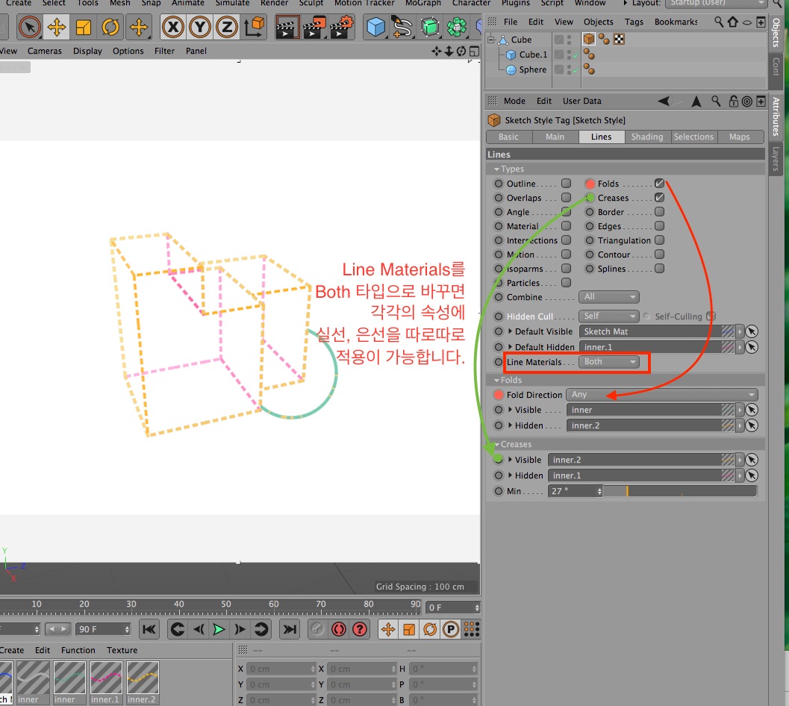The height and width of the screenshot is (706, 789).
Task: Uncheck the Folds checkbox
Action: pyautogui.click(x=659, y=184)
